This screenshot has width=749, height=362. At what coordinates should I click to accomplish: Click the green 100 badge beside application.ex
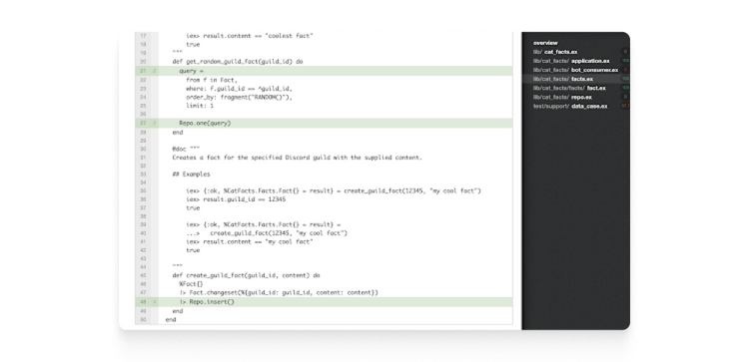click(x=625, y=61)
